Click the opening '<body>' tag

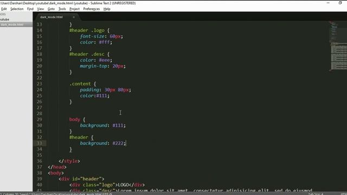click(x=56, y=173)
